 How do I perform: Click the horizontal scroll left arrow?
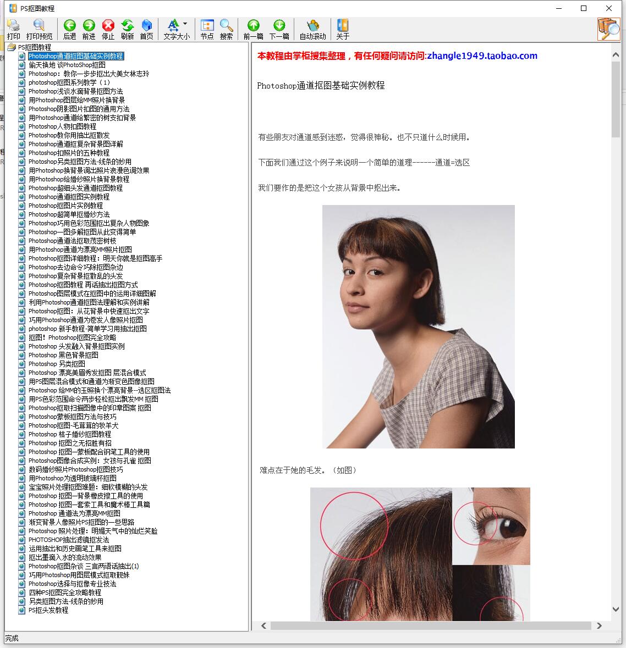click(x=263, y=625)
